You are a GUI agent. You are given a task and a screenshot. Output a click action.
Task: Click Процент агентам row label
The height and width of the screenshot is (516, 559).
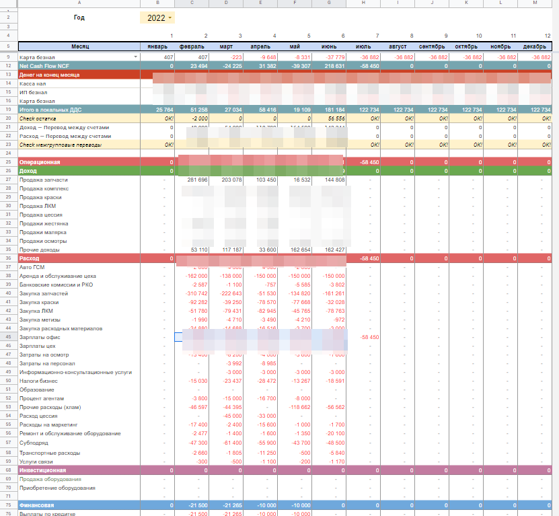42,398
